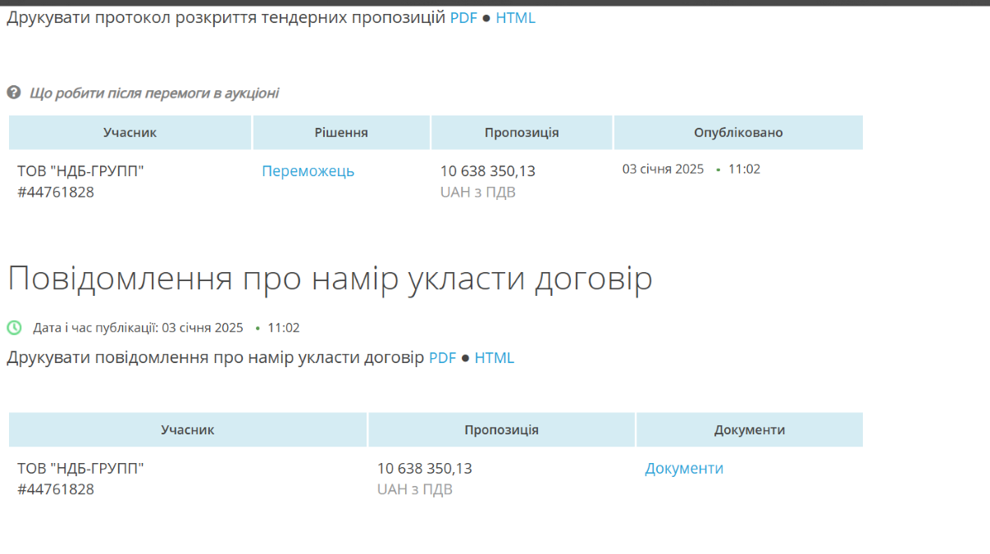The width and height of the screenshot is (990, 554).
Task: Click 'Пропозиція' header in second table
Action: click(501, 430)
